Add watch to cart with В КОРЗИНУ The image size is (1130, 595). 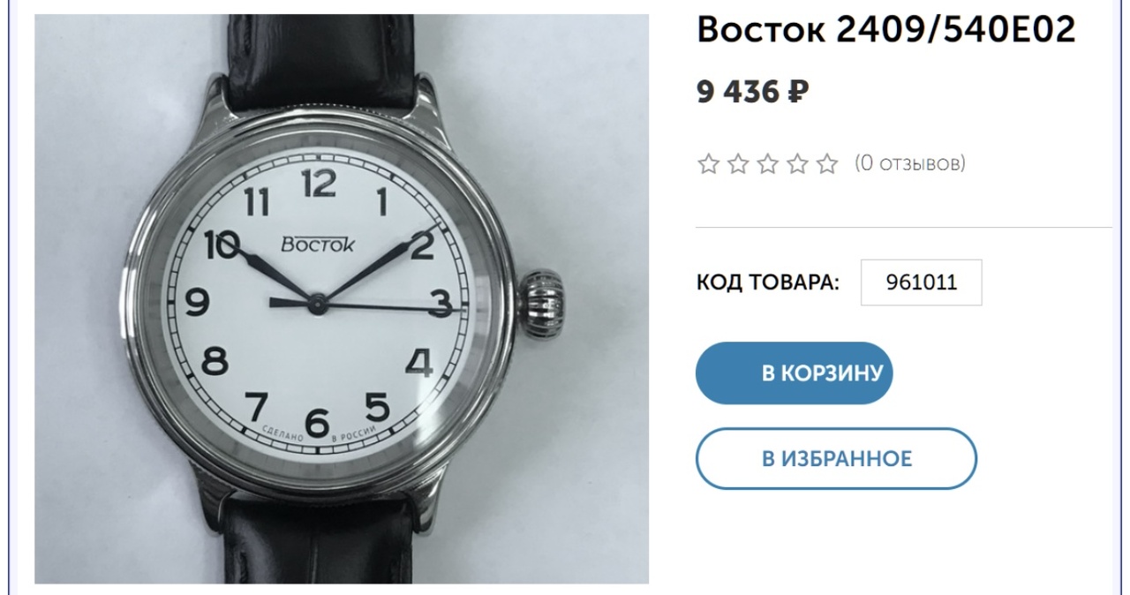795,373
